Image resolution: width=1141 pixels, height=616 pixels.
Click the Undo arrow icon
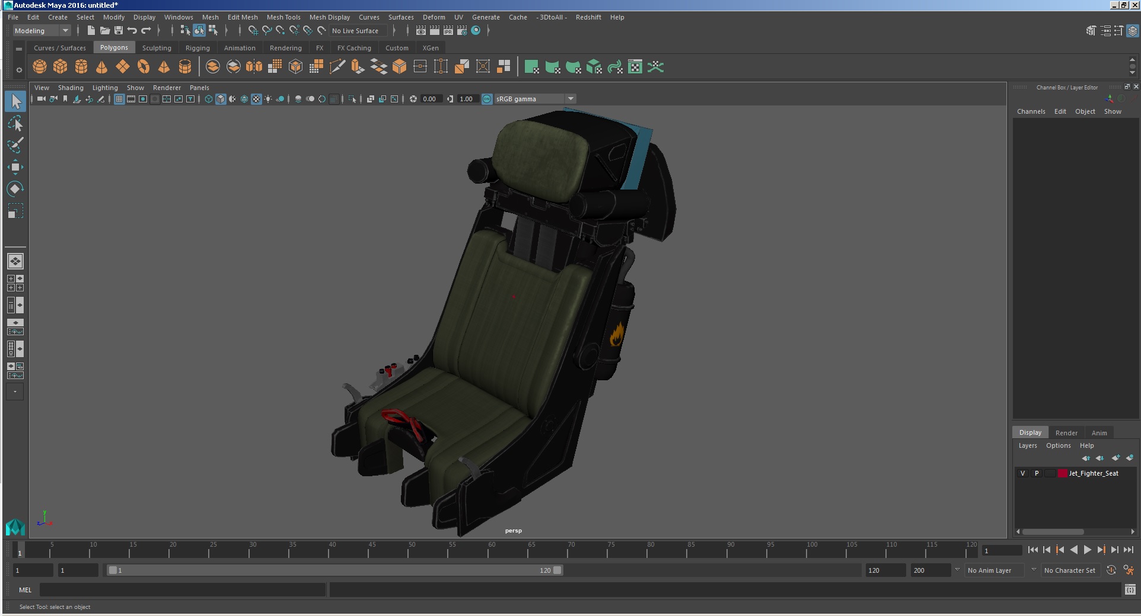tap(132, 31)
